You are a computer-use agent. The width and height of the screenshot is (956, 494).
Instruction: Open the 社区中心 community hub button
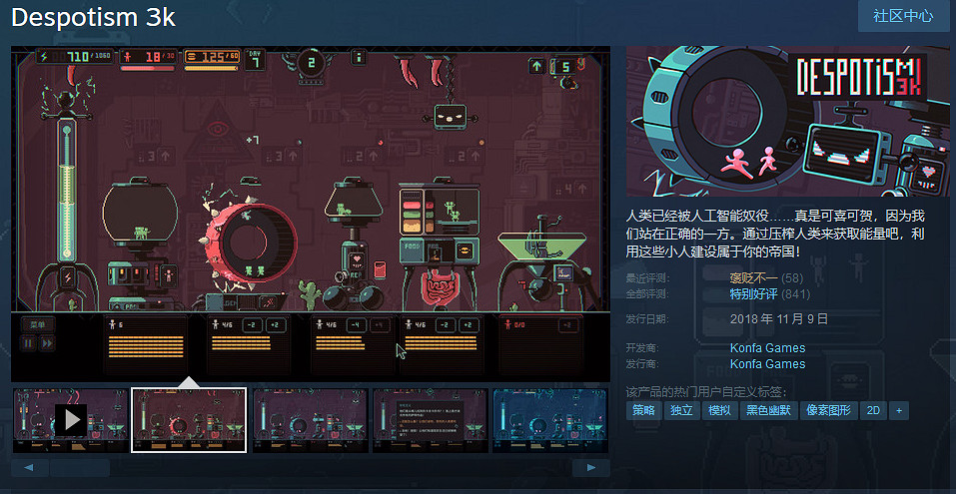904,16
